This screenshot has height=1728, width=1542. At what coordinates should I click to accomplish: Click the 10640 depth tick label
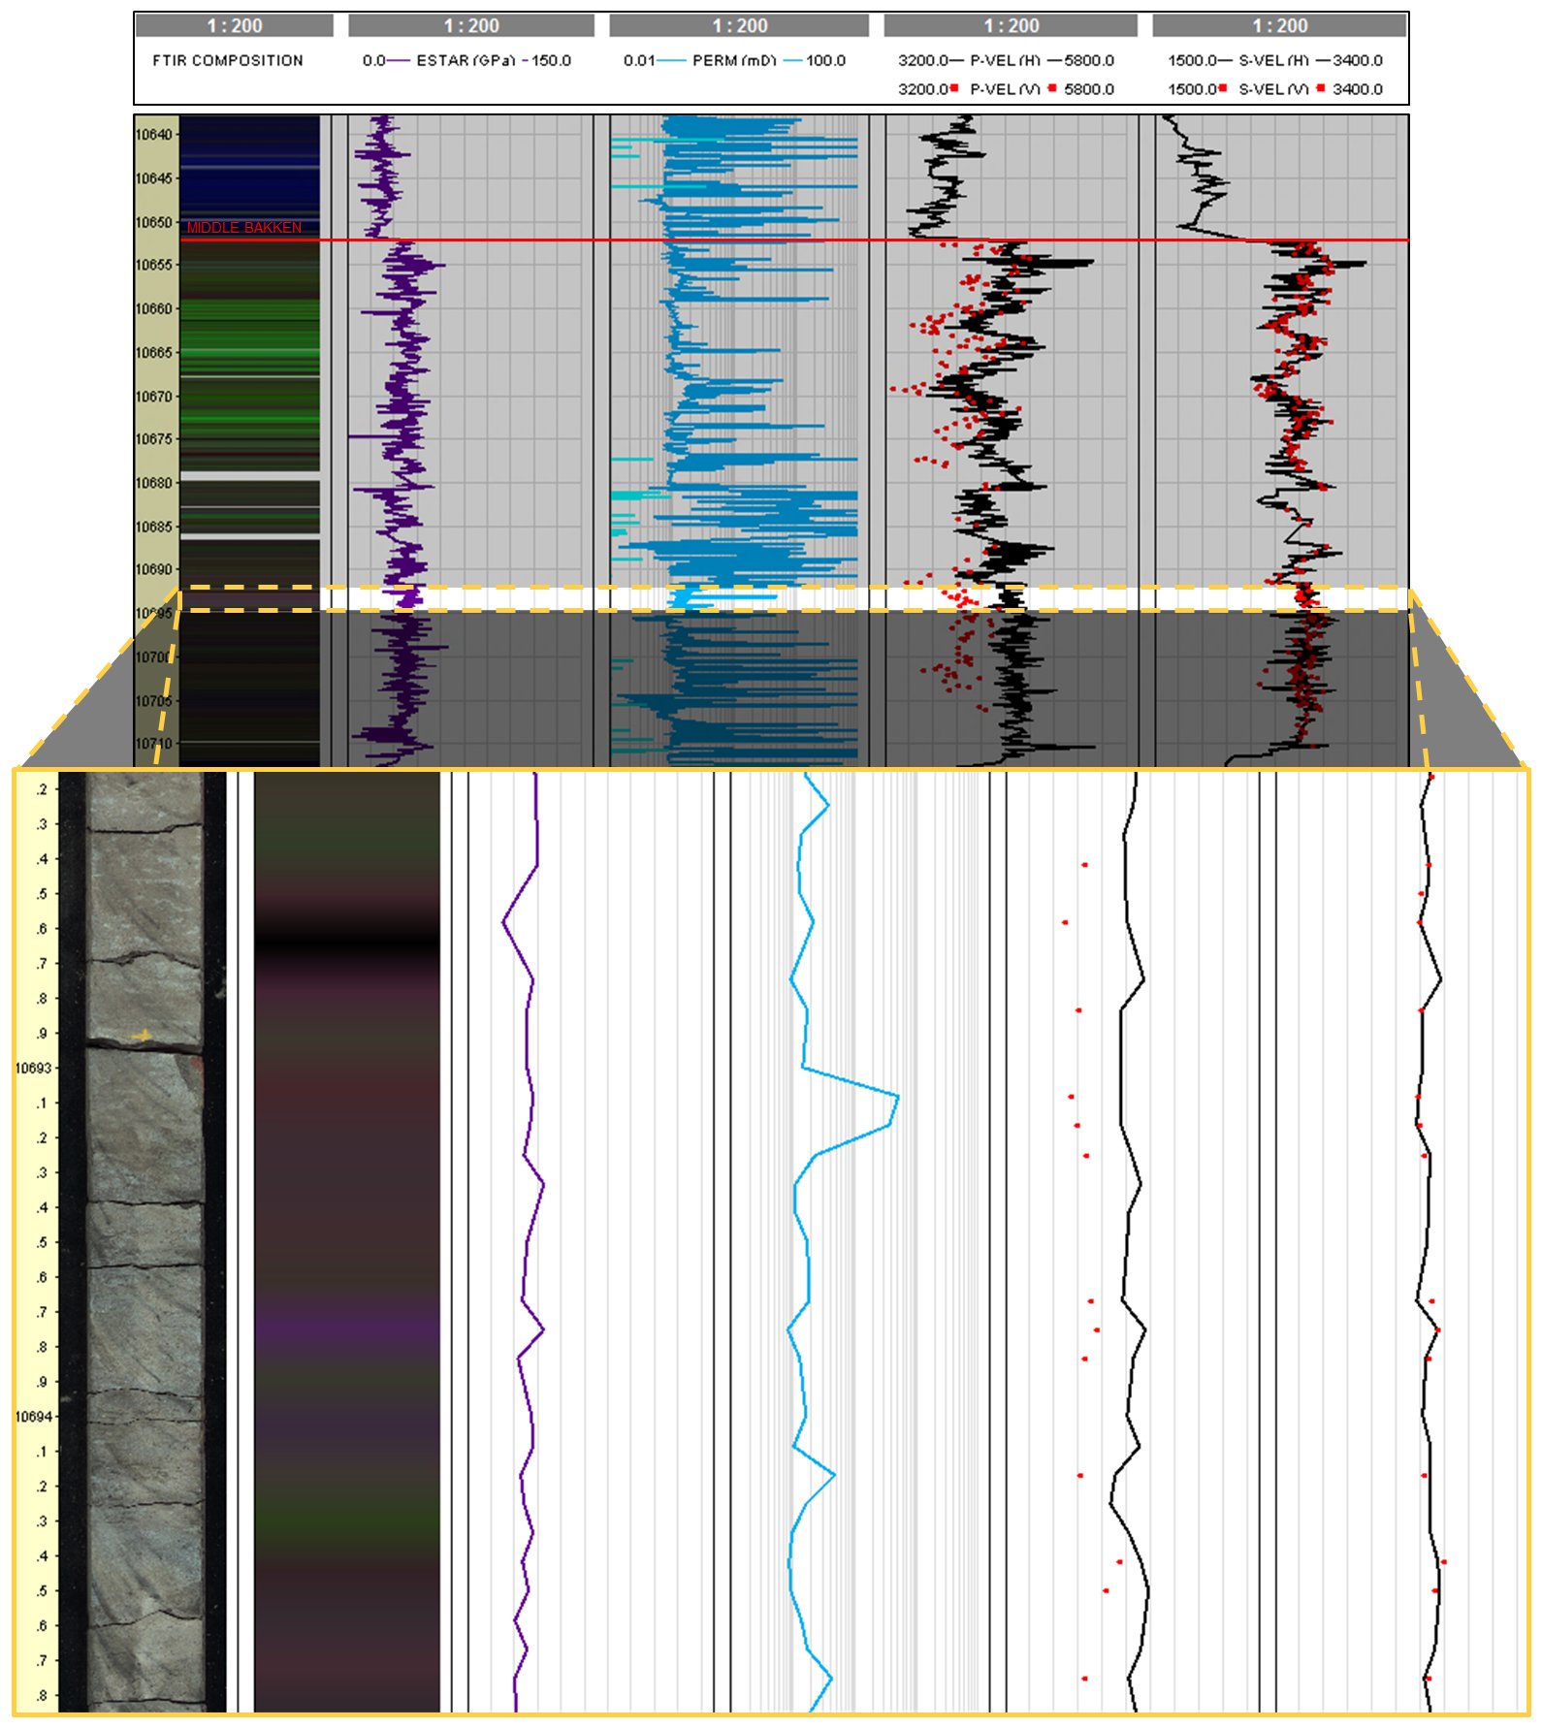pos(153,135)
